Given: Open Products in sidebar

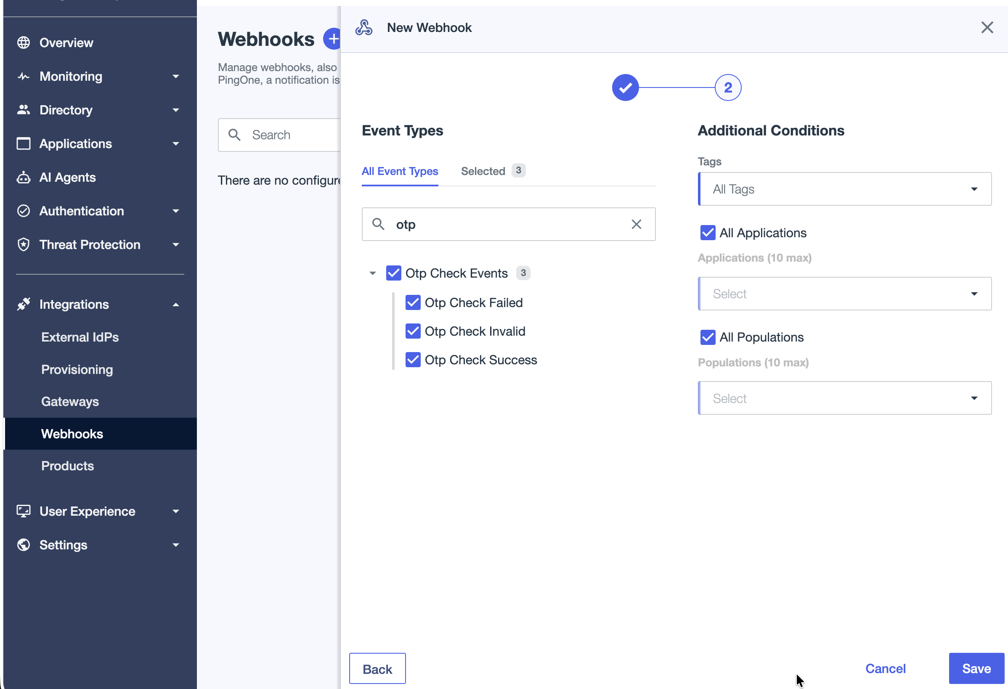Looking at the screenshot, I should click(x=67, y=466).
